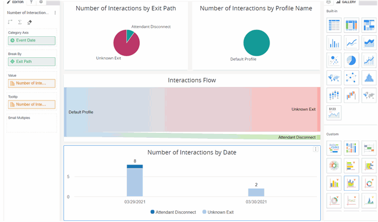Choose the grid table visualization icon

click(x=334, y=25)
